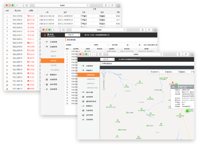Viewport: 198px width, 145px height.
Task: Open 成本管理 in front window sidebar
Action: [89, 115]
